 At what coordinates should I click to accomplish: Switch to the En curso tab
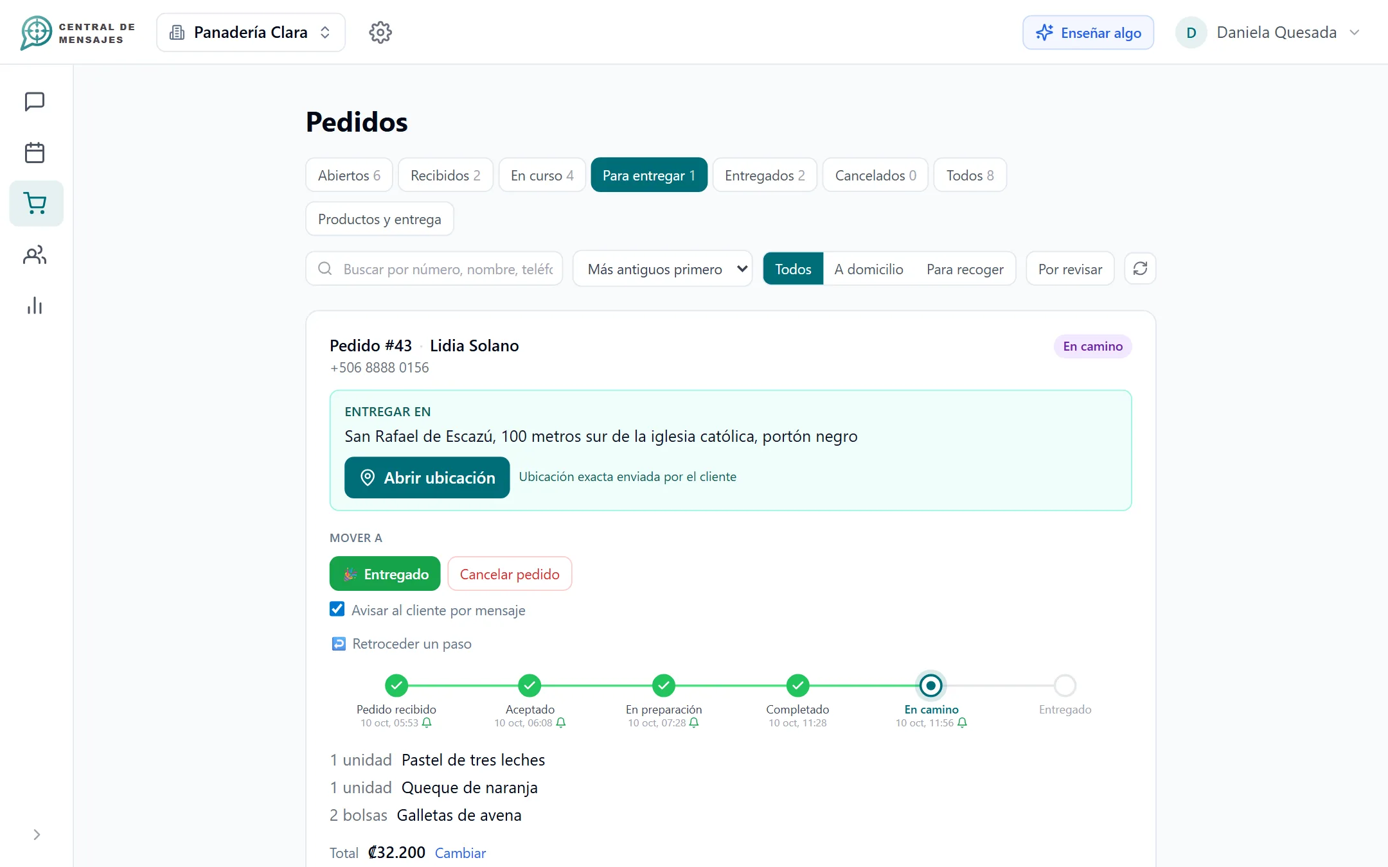click(542, 175)
